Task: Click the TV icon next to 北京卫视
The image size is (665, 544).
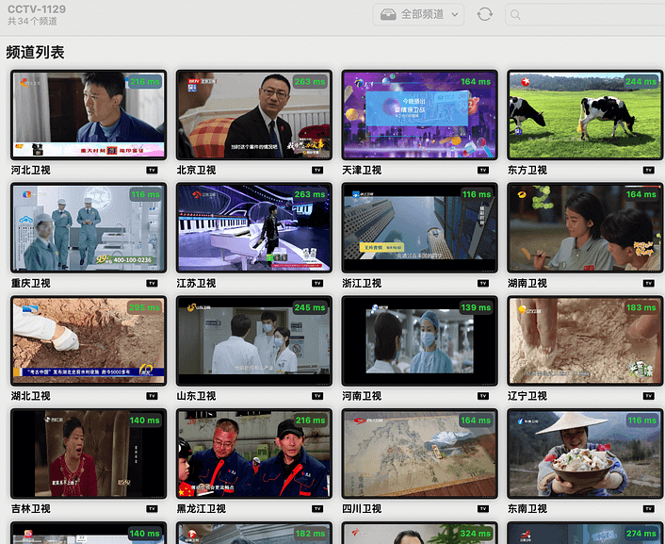Action: coord(317,171)
